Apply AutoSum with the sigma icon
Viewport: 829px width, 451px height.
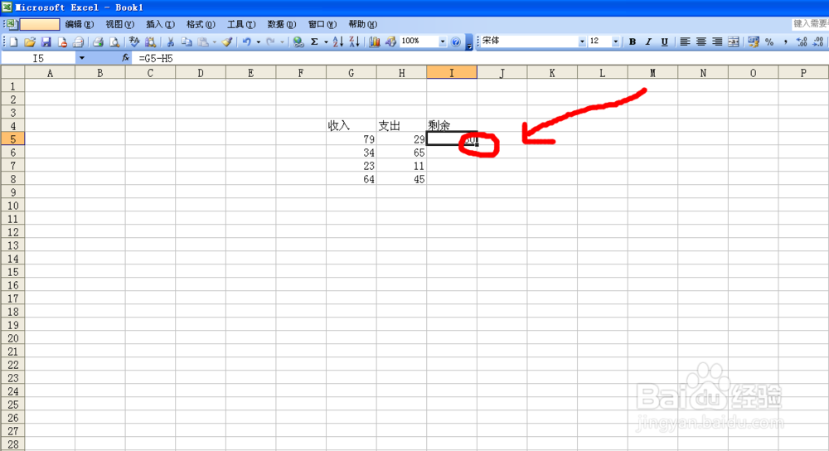314,41
